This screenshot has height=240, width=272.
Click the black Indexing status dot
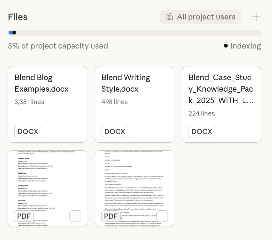(226, 46)
